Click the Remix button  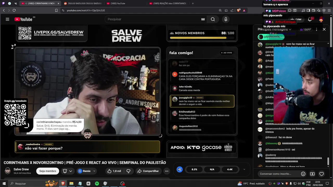tap(84, 171)
